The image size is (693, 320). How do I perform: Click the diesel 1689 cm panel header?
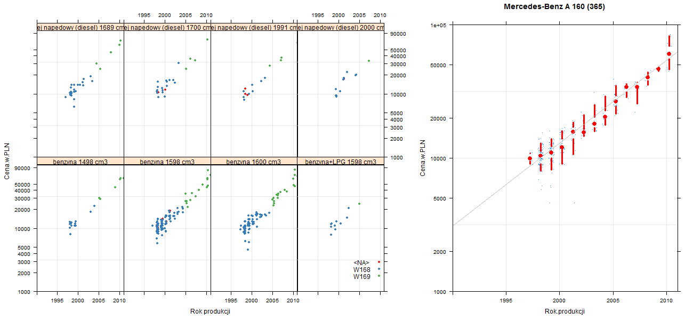(80, 27)
